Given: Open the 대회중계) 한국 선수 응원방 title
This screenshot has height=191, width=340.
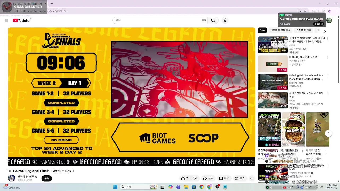Looking at the screenshot, I should click(x=303, y=57).
